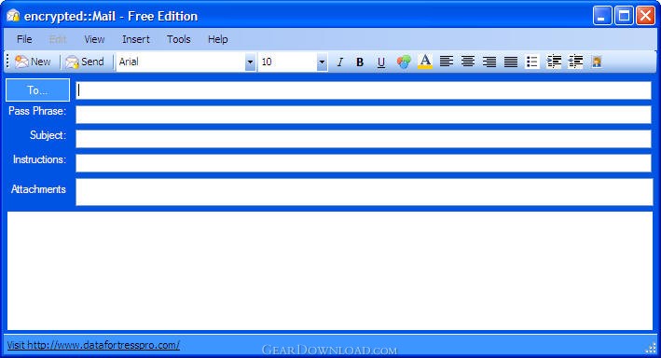Open the Insert menu
The image size is (661, 358).
136,39
